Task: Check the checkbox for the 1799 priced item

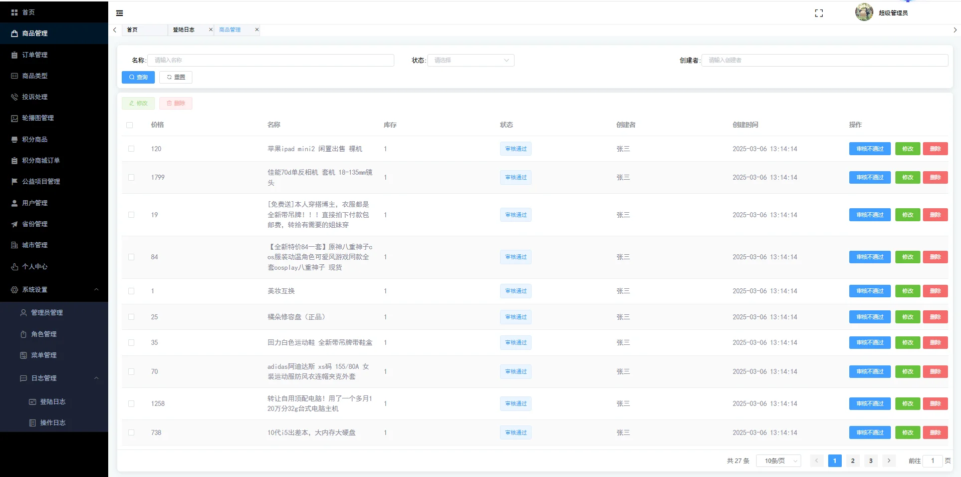Action: tap(131, 177)
